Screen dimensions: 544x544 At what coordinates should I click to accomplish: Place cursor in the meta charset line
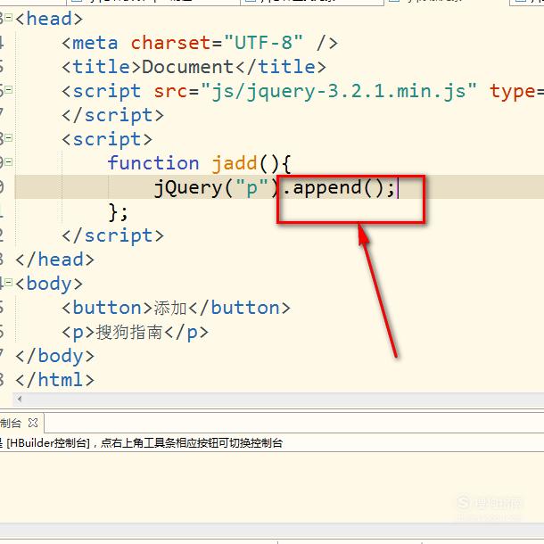200,43
